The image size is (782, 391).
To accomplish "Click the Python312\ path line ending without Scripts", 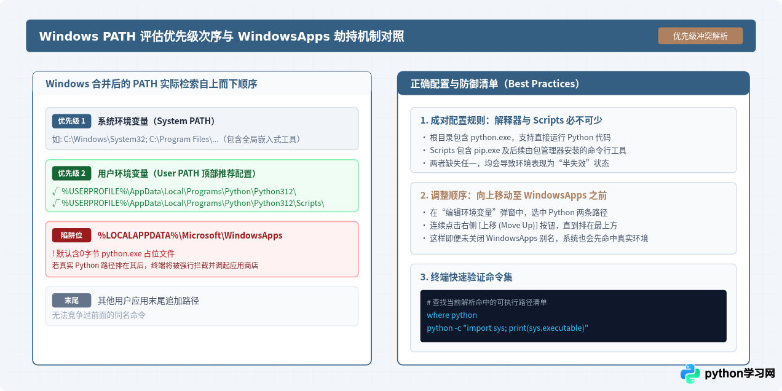I will tap(174, 191).
